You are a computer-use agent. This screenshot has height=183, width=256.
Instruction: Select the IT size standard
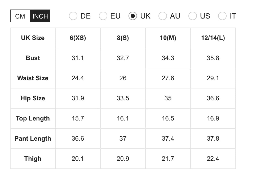(222, 16)
